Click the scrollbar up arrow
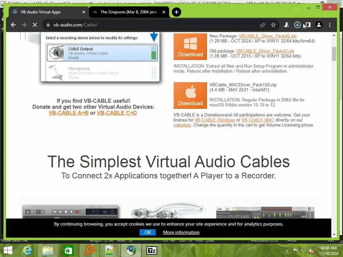This screenshot has width=343, height=257. tap(334, 35)
